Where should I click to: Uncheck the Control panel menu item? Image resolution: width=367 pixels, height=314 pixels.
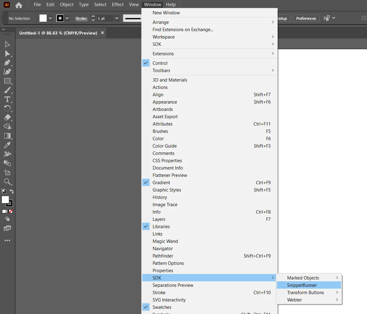210,63
